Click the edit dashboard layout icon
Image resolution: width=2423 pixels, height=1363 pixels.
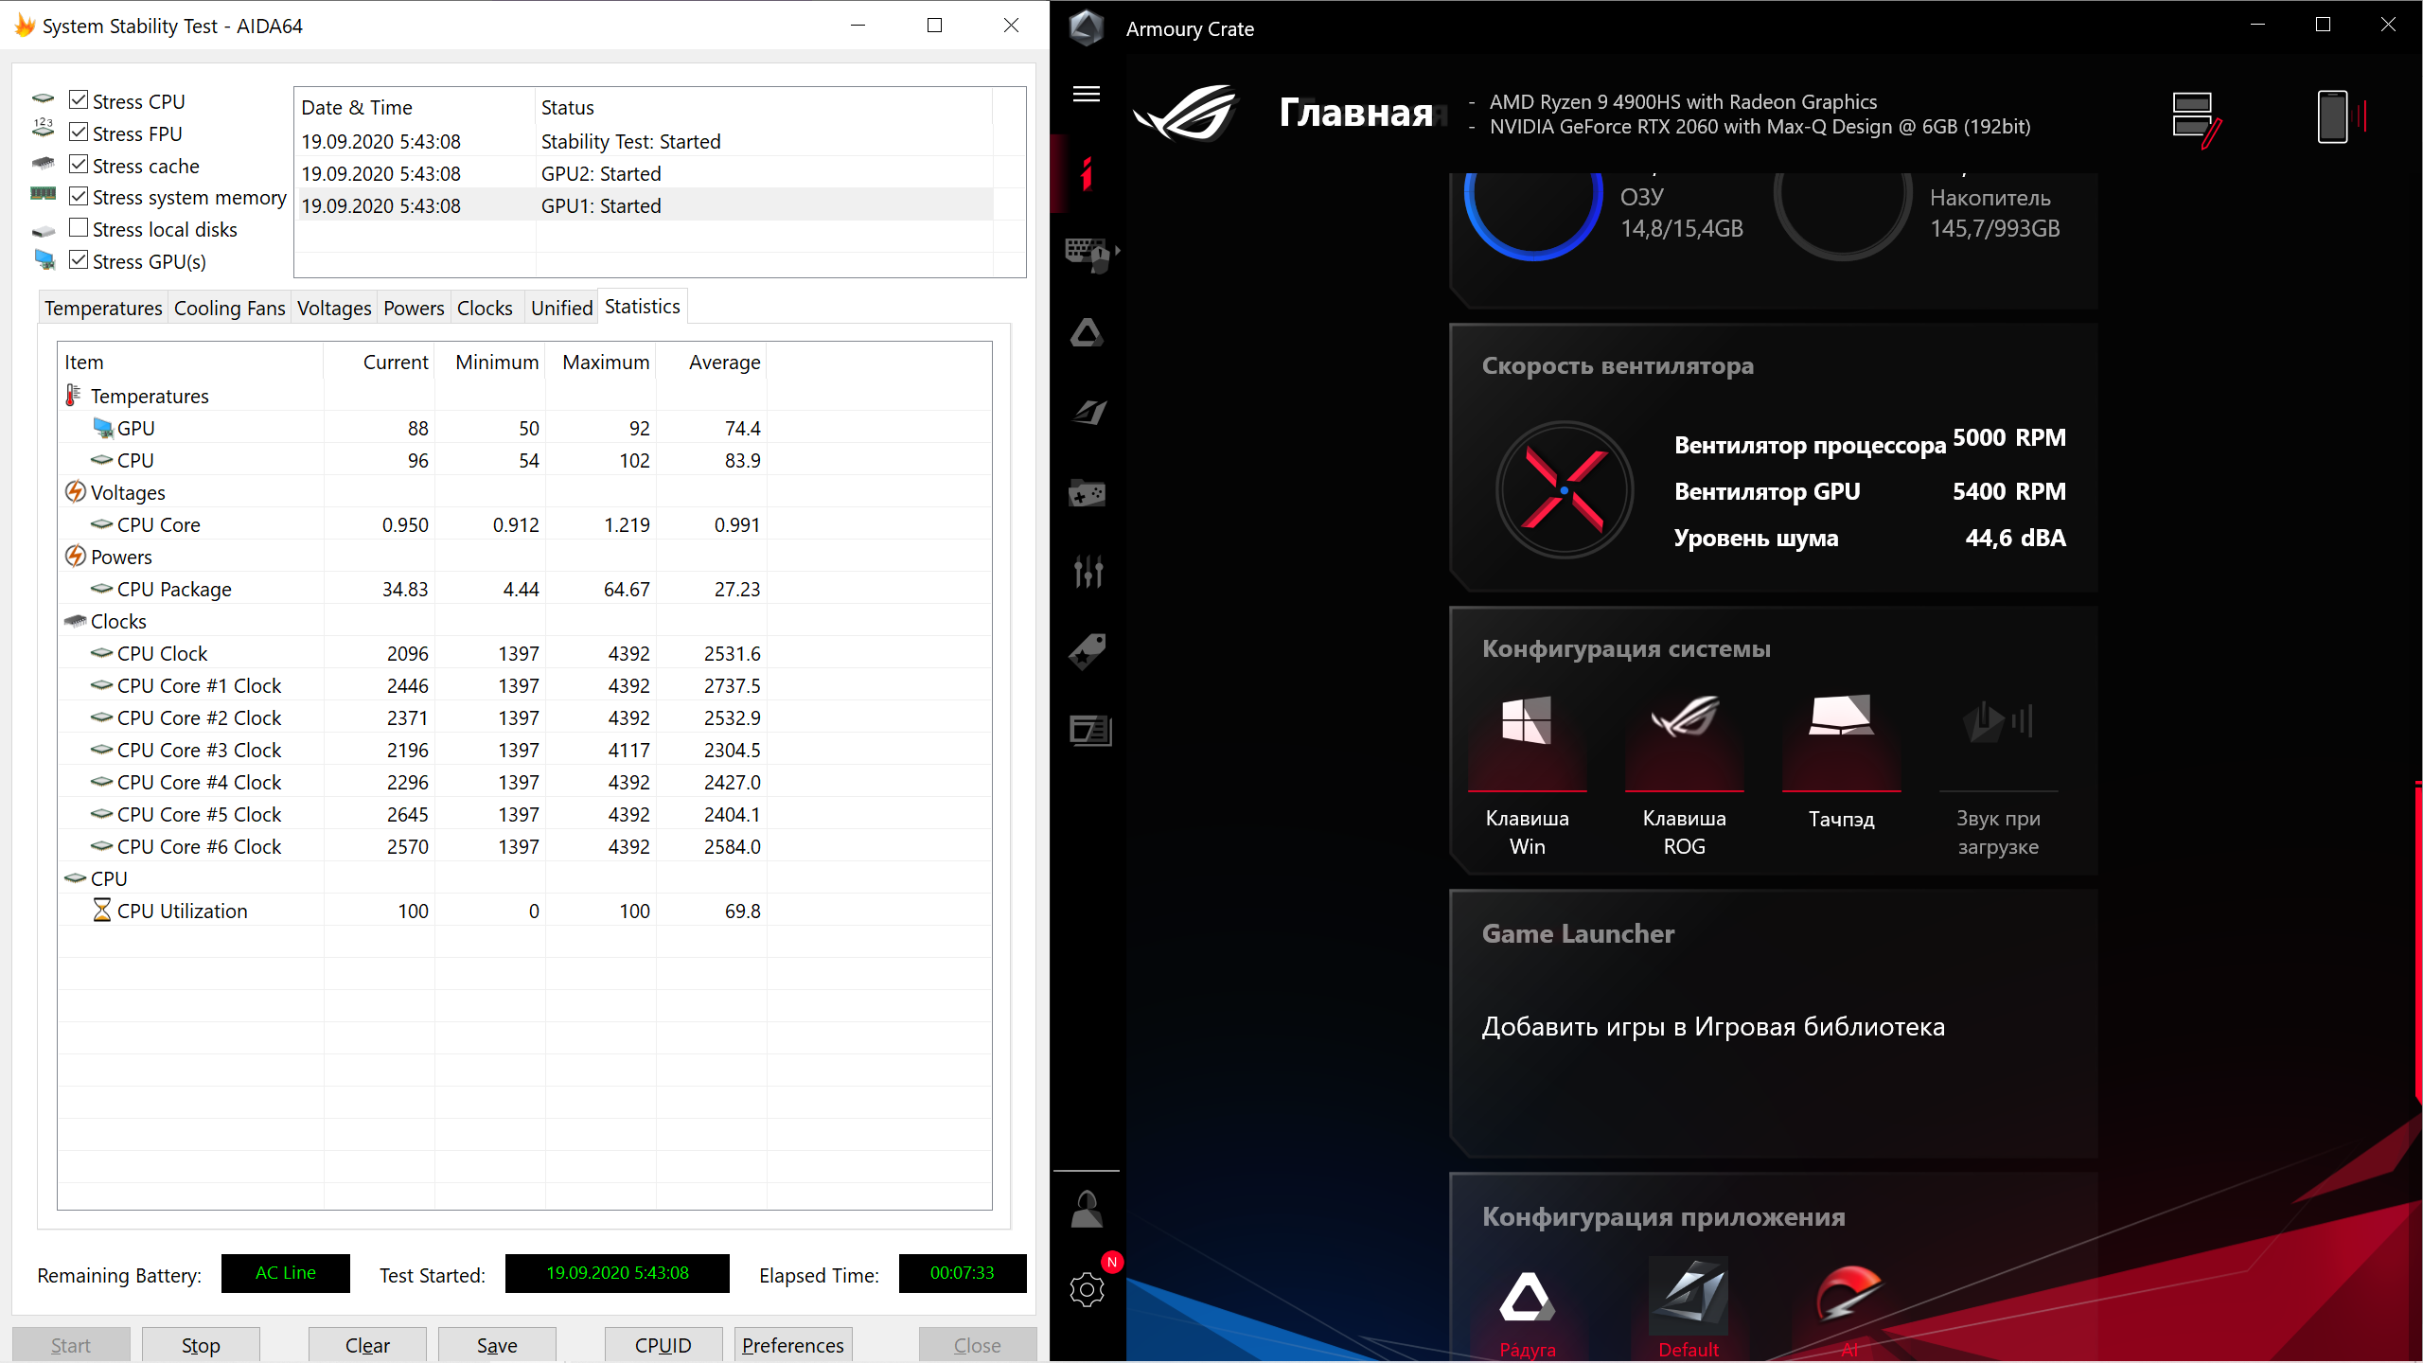2196,119
